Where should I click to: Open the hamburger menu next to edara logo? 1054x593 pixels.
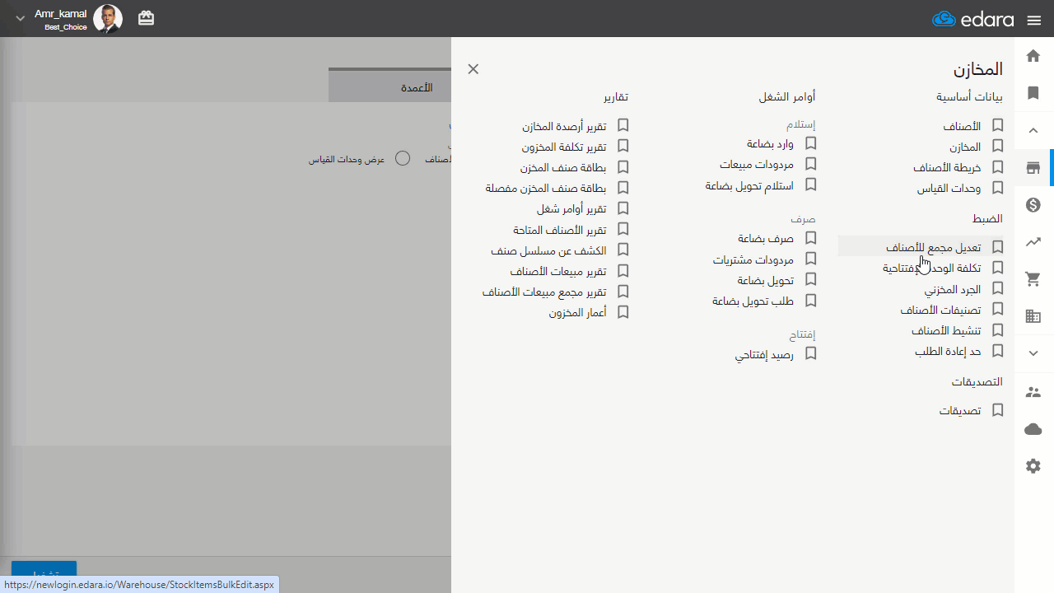coord(1034,20)
